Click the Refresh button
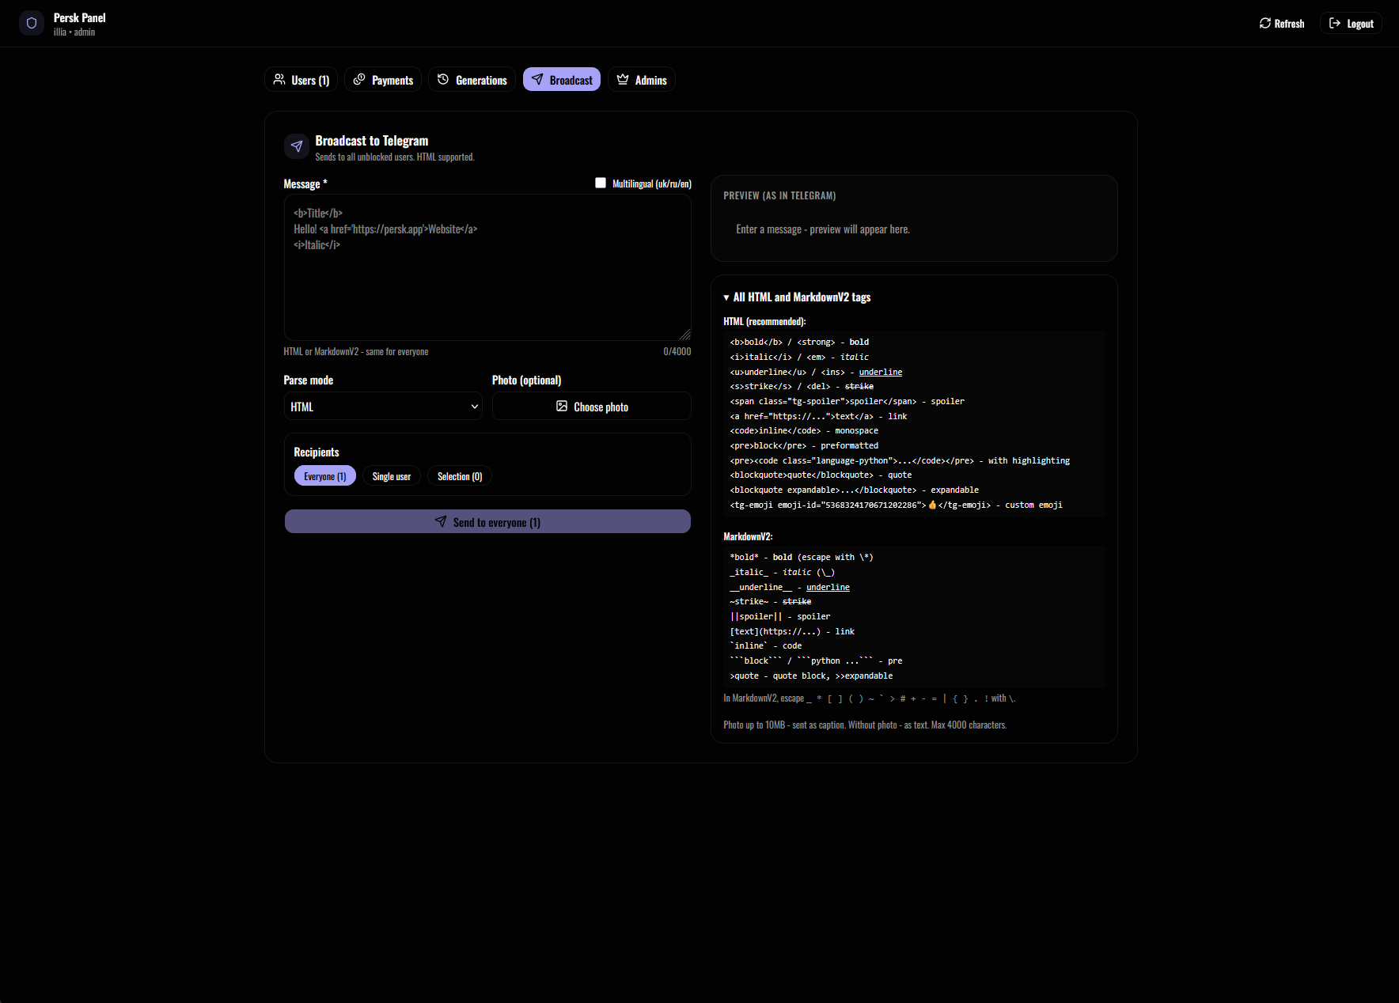Image resolution: width=1399 pixels, height=1003 pixels. (1282, 23)
